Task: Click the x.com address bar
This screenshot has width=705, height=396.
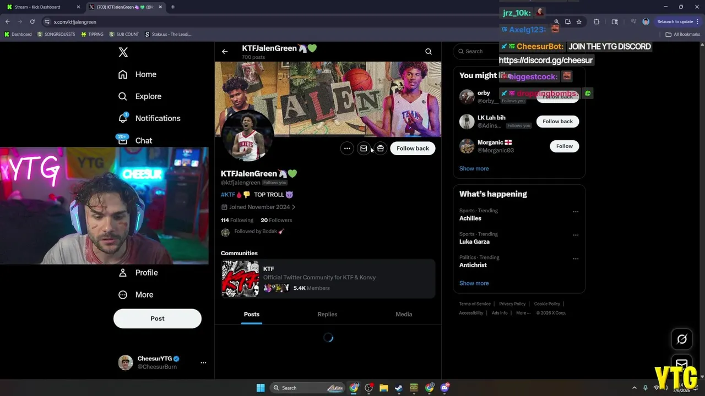Action: pos(297,22)
